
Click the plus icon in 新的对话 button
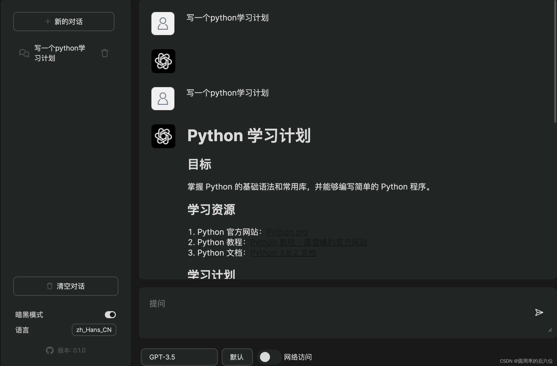47,22
